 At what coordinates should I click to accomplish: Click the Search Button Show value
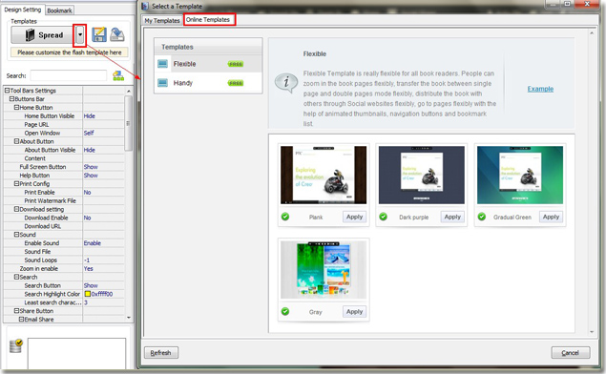click(91, 285)
